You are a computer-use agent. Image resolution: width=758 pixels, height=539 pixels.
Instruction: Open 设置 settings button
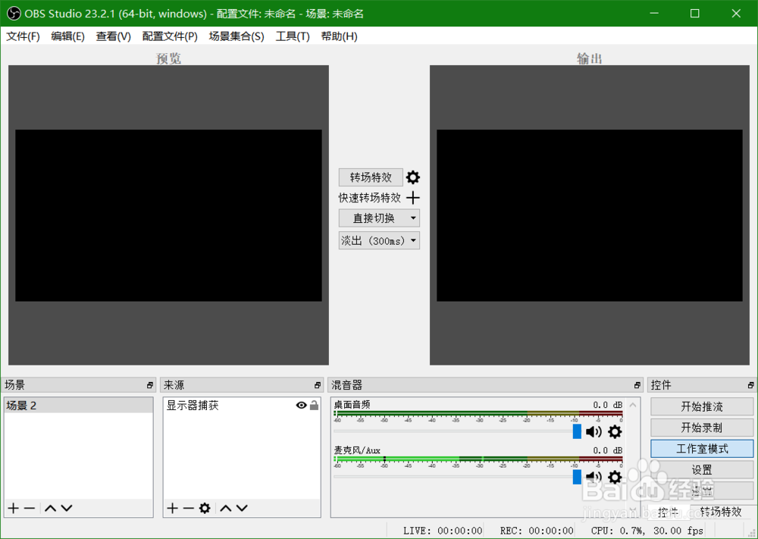(702, 469)
